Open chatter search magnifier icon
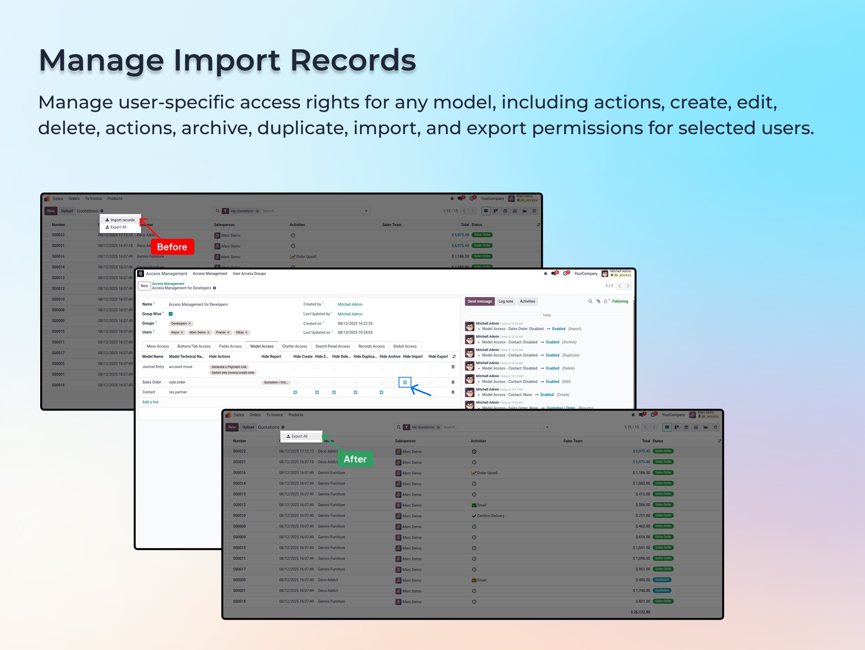865x650 pixels. tap(590, 301)
